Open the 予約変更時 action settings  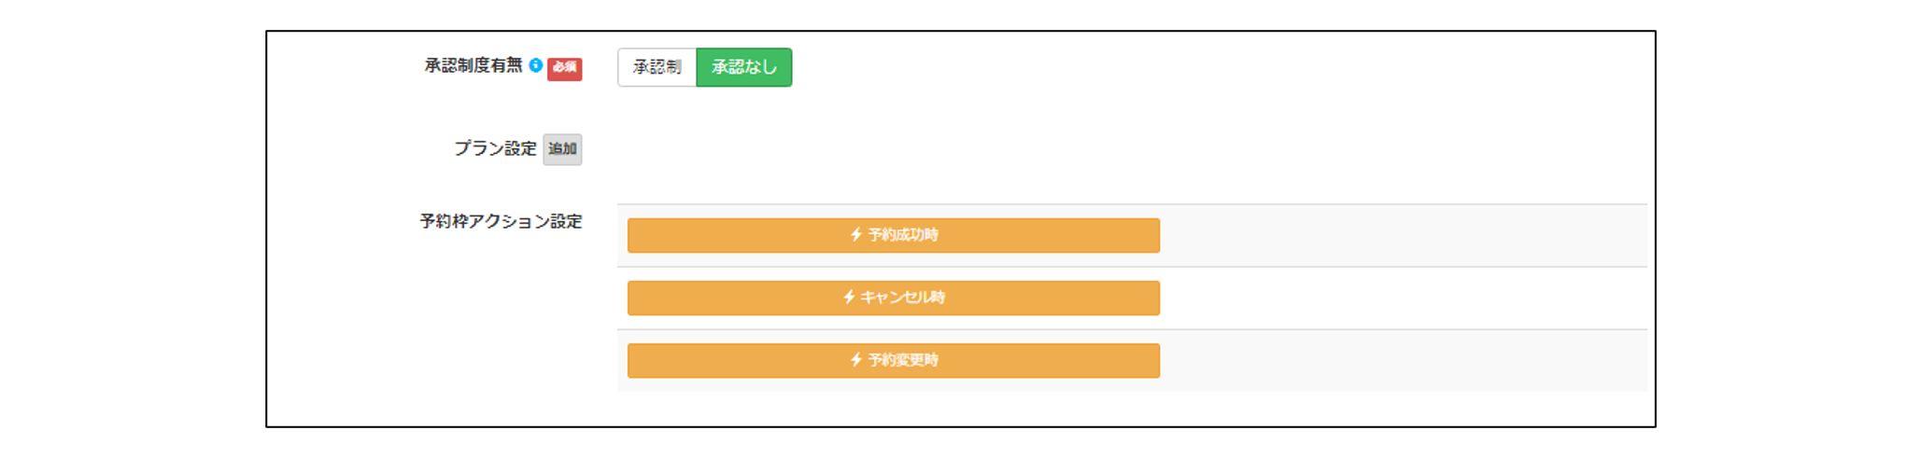(x=894, y=360)
